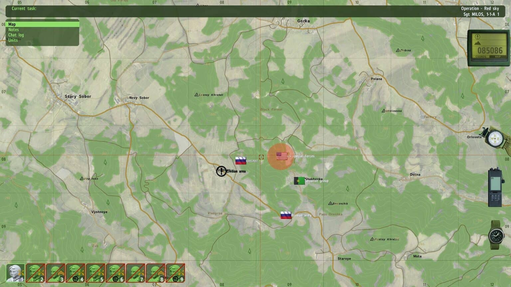Open the Notes section in briefing menu
This screenshot has height=287, width=511.
pos(14,30)
